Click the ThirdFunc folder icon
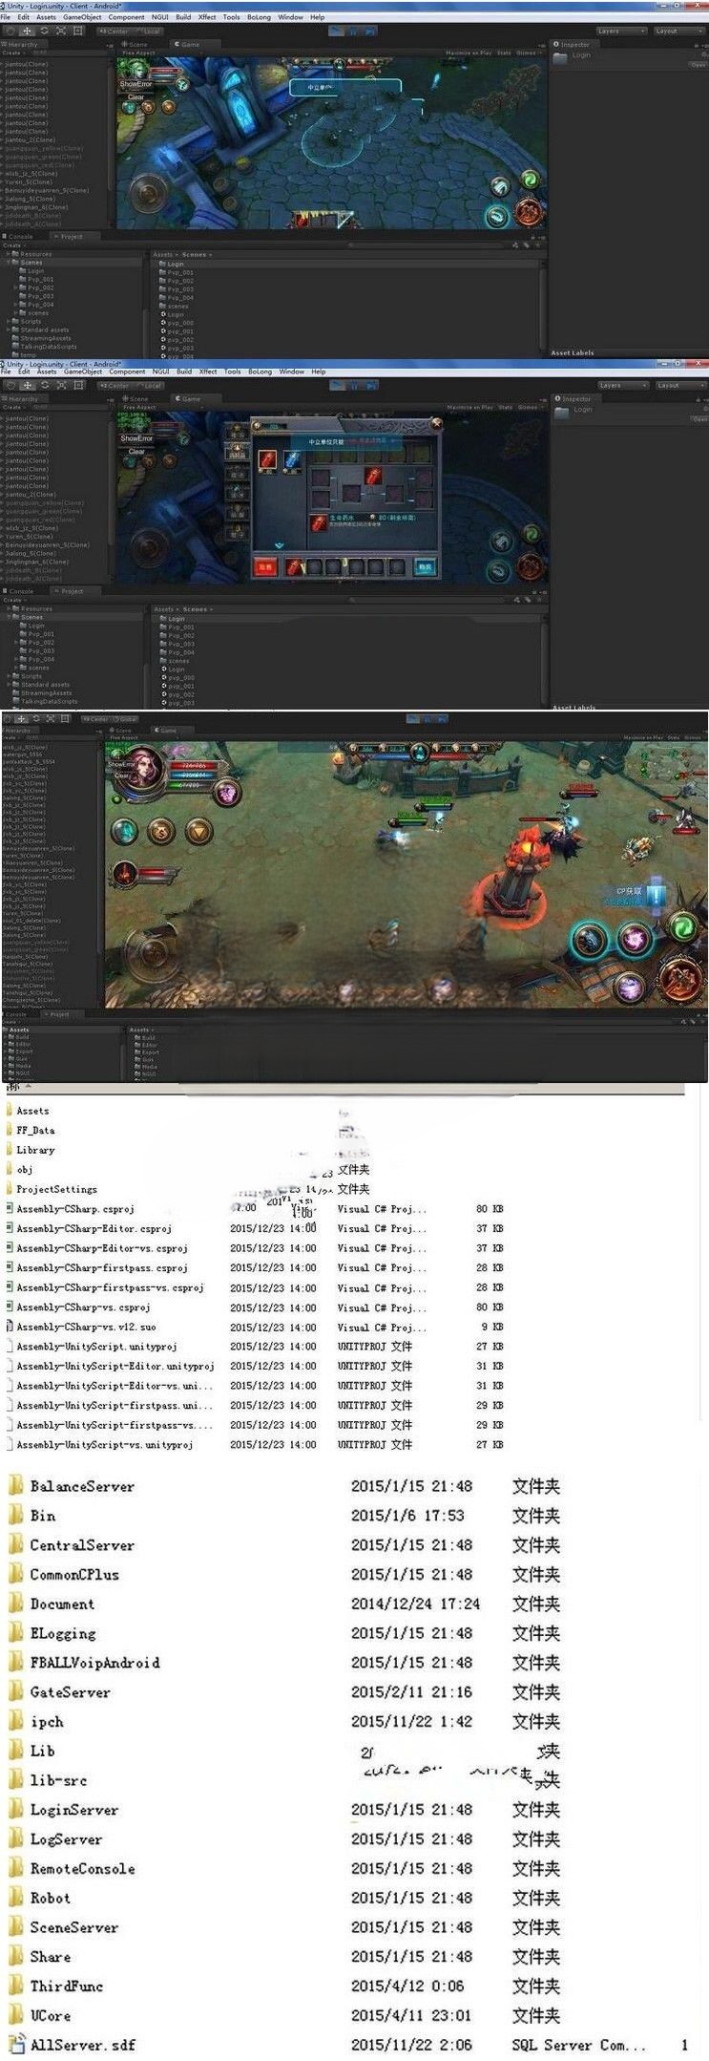This screenshot has width=709, height=2061. [x=16, y=1986]
